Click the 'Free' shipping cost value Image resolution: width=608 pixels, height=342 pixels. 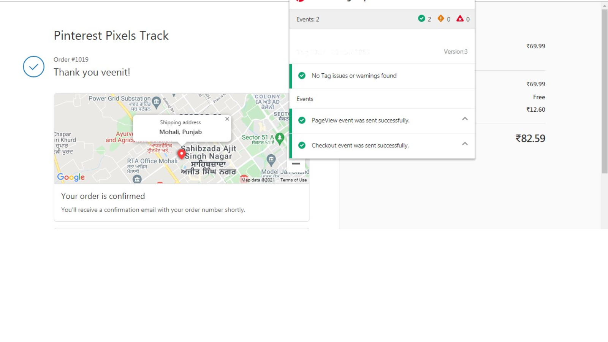539,97
